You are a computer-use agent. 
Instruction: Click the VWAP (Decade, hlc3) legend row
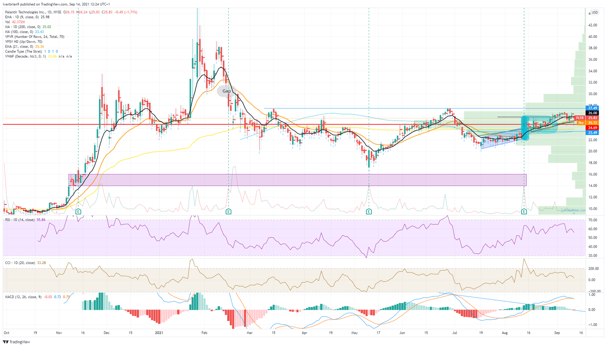pyautogui.click(x=39, y=56)
